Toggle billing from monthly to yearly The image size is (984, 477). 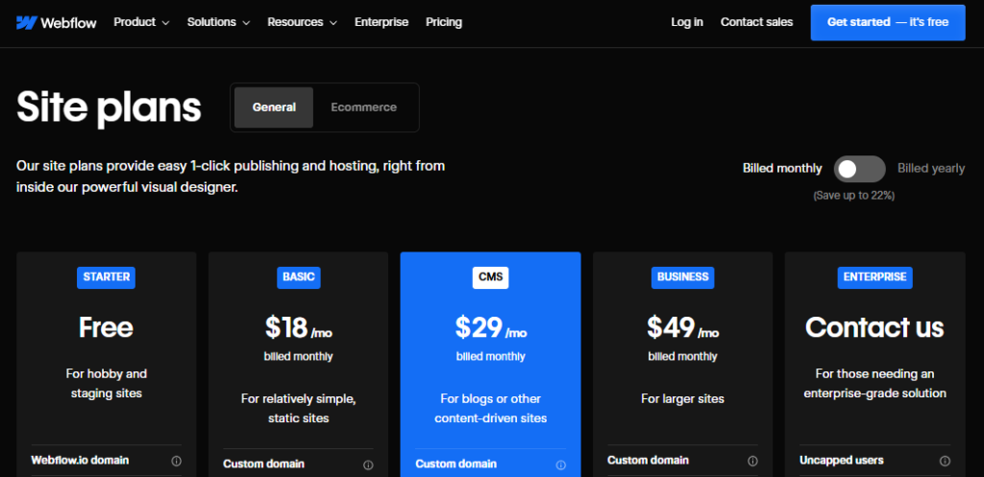[x=859, y=169]
